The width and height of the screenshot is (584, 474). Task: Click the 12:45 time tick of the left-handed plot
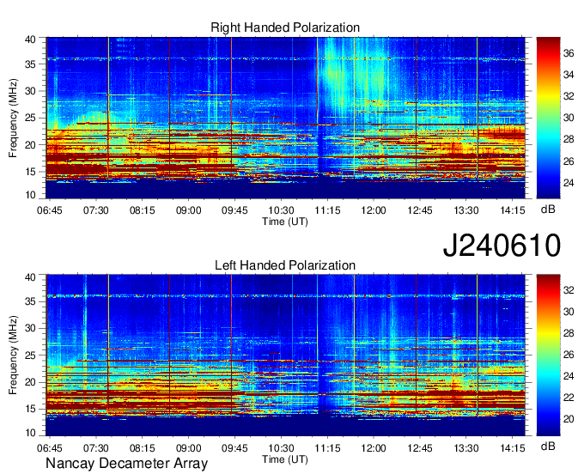click(x=420, y=448)
